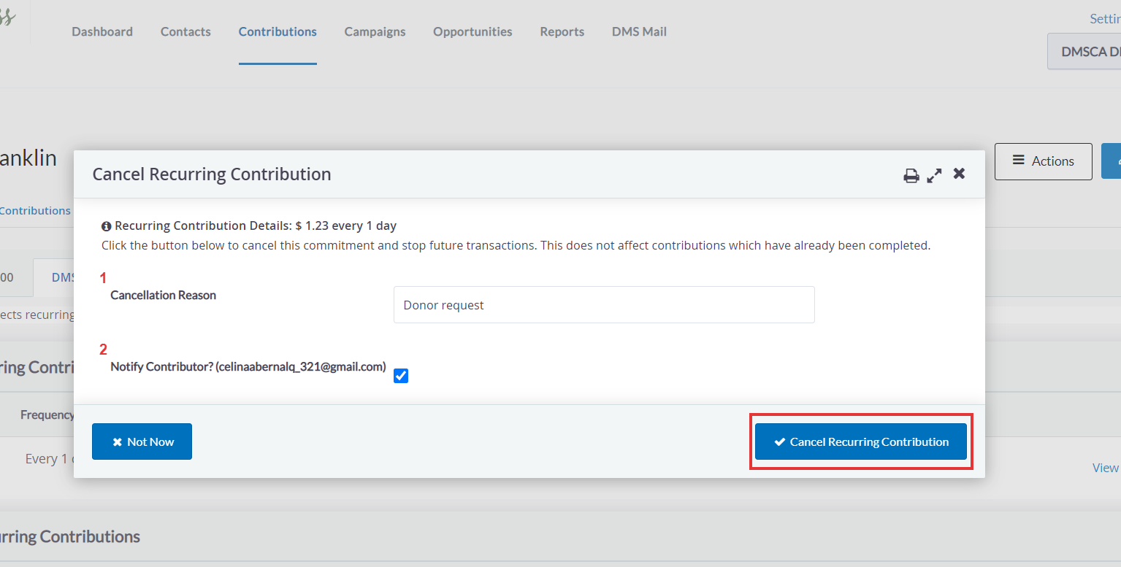1121x567 pixels.
Task: Close the dialog with the X icon
Action: (959, 174)
